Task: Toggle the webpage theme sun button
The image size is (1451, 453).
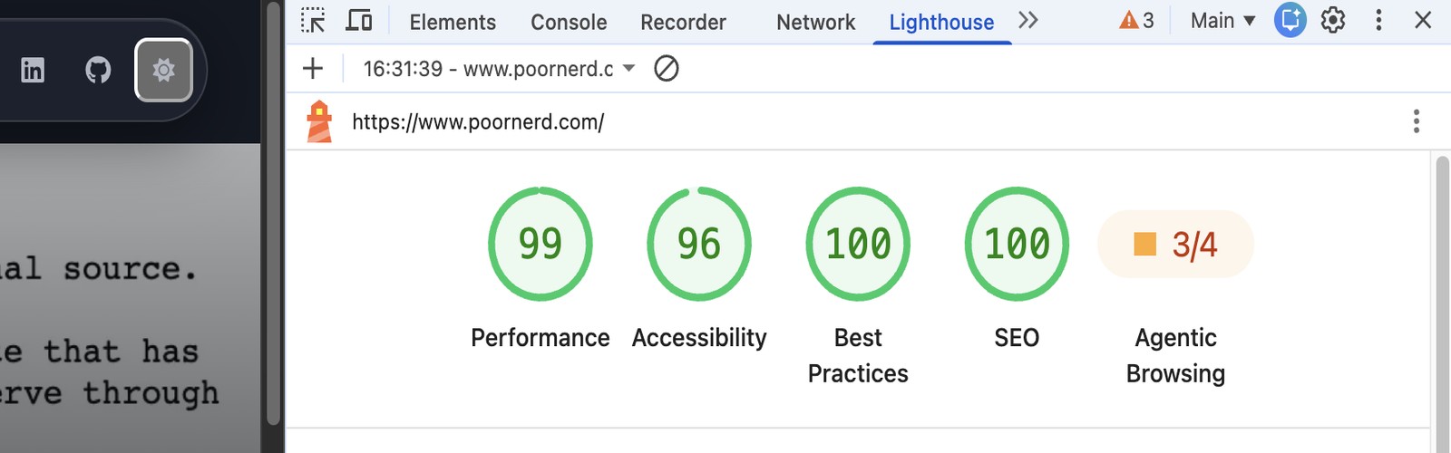Action: click(163, 70)
